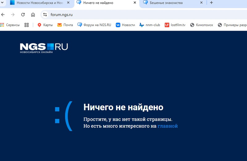Open the Почта bookmark
This screenshot has height=161, width=247.
pos(65,25)
